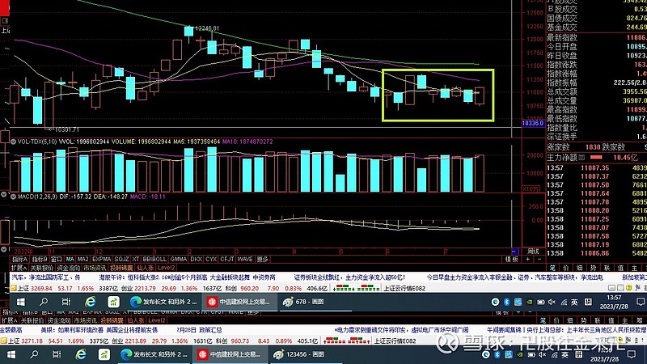Switch main chart overlay to MA2
647x364 pixels.
point(83,259)
